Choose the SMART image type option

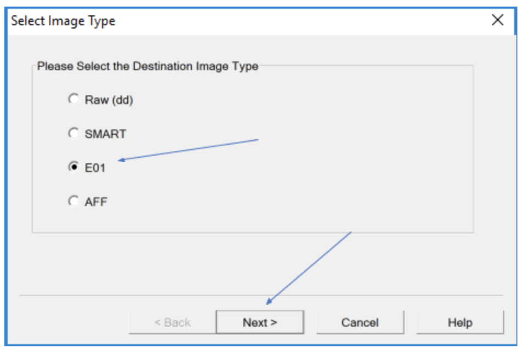(x=73, y=134)
